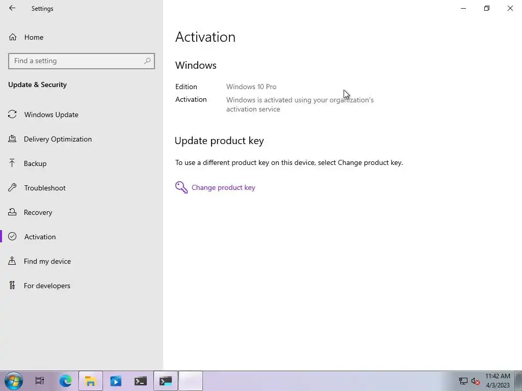Open the network tray icon
This screenshot has height=391, width=522.
click(x=463, y=381)
